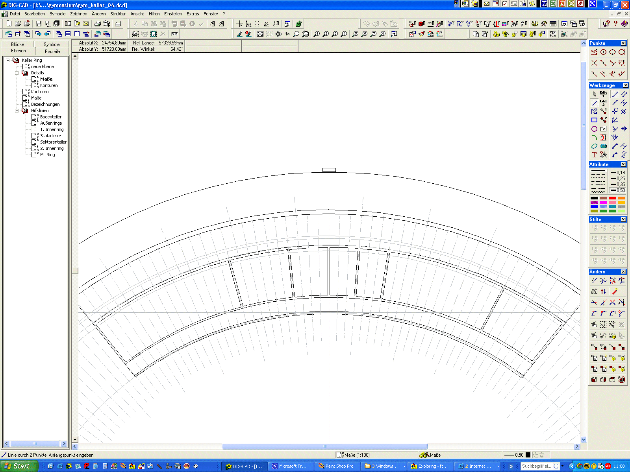Set line width to 0,25

[x=618, y=179]
